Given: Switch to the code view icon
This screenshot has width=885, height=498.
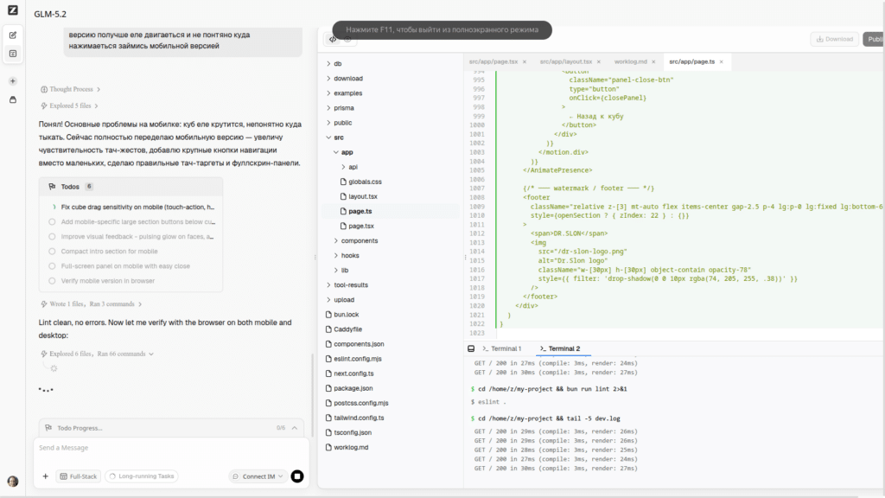Looking at the screenshot, I should pos(333,39).
